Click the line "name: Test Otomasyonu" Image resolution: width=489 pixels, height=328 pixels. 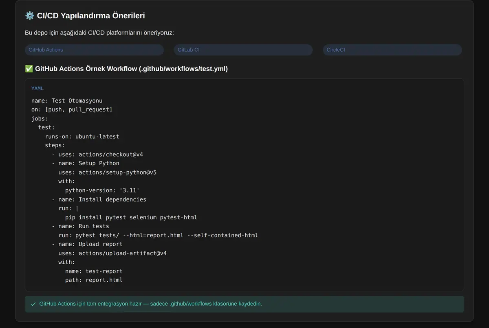(x=67, y=101)
